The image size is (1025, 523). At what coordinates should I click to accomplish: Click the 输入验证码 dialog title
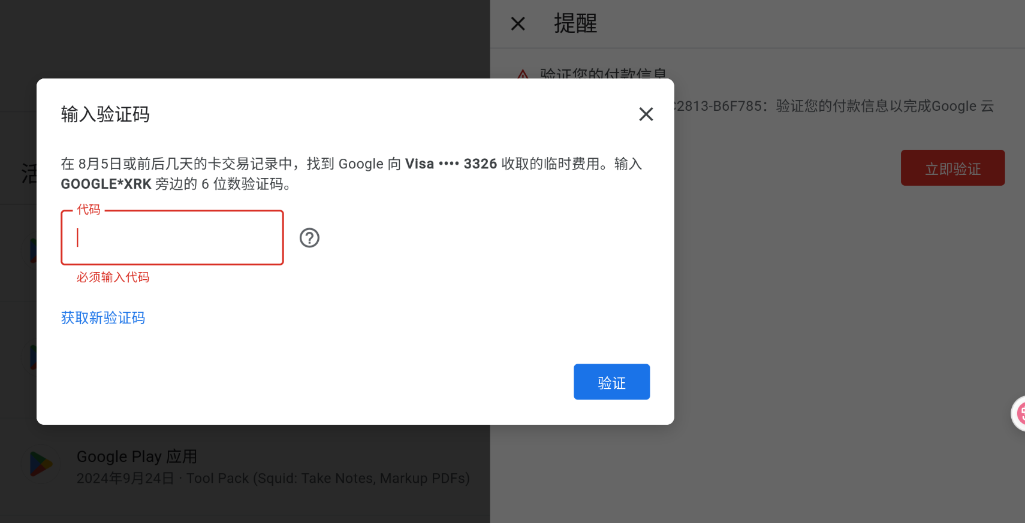tap(105, 114)
